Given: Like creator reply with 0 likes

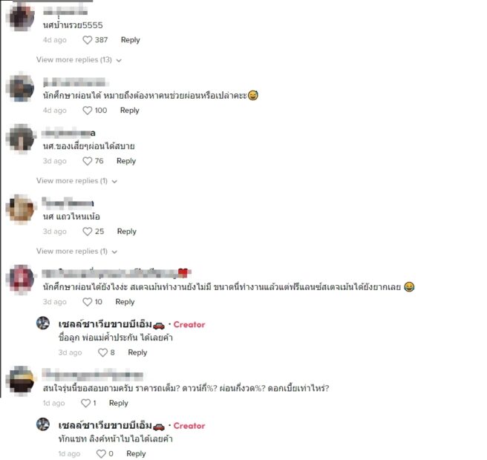Looking at the screenshot, I should pos(101,454).
